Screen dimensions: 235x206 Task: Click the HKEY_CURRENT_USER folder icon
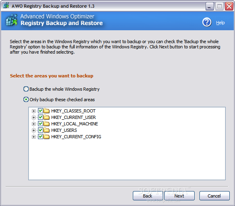pyautogui.click(x=46, y=117)
